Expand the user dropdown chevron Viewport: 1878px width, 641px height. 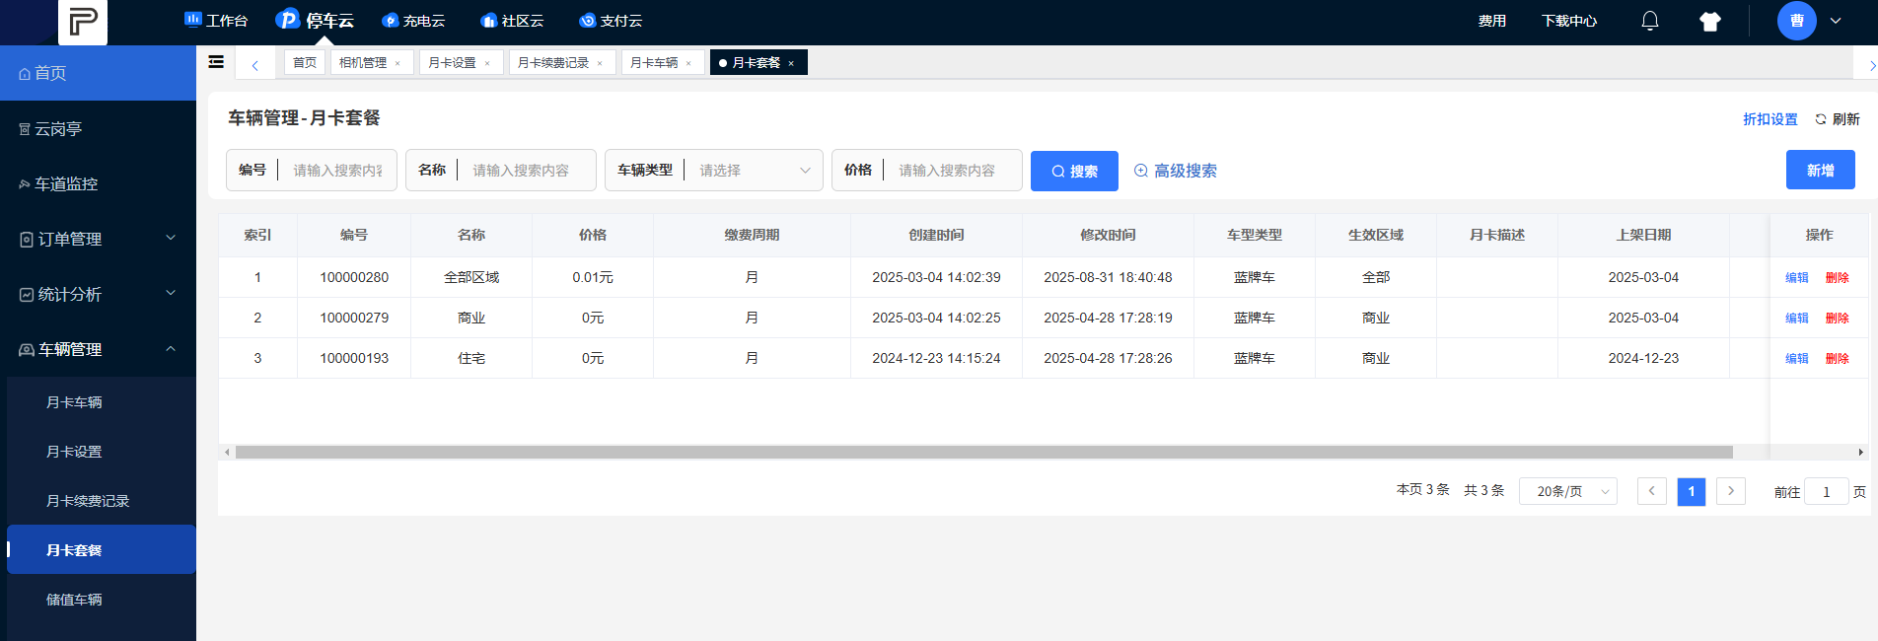(1836, 21)
